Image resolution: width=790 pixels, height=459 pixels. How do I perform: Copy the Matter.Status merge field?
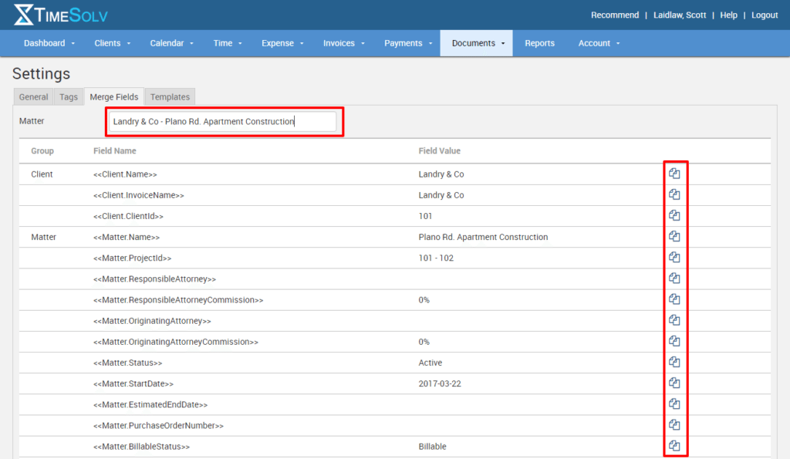coord(674,362)
